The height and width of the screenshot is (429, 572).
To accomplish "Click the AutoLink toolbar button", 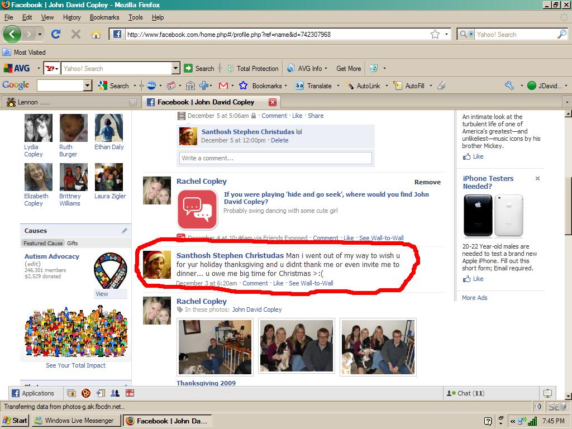I will click(363, 85).
